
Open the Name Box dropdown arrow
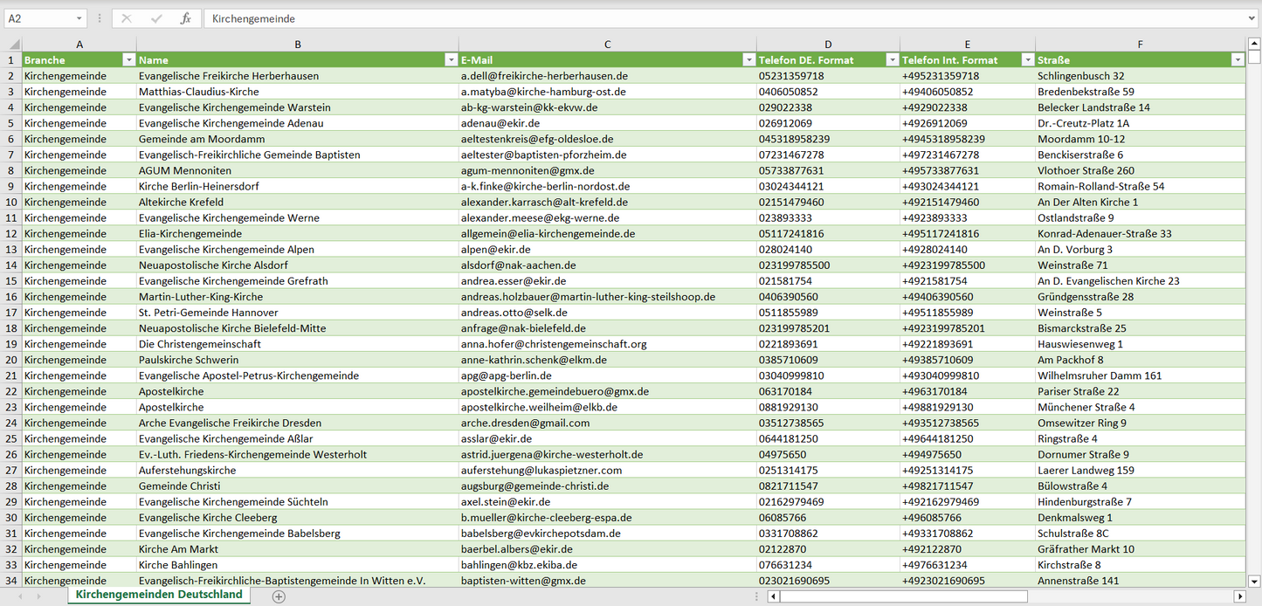(79, 18)
